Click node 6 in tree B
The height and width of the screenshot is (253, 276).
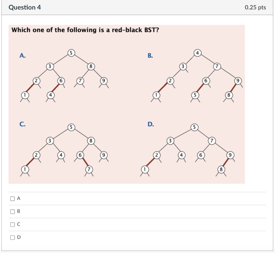206,80
